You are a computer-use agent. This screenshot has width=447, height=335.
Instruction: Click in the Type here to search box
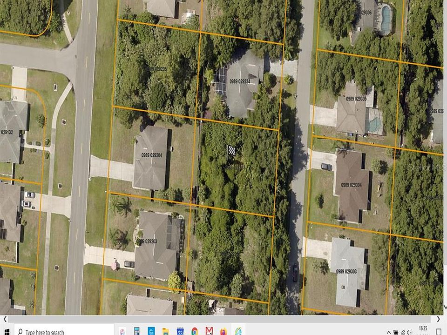click(x=64, y=330)
